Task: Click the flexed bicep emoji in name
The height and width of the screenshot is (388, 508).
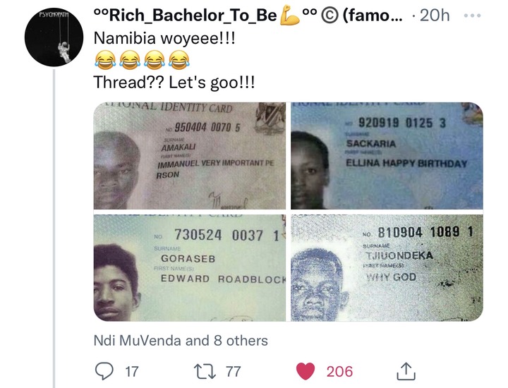Action: click(x=290, y=16)
